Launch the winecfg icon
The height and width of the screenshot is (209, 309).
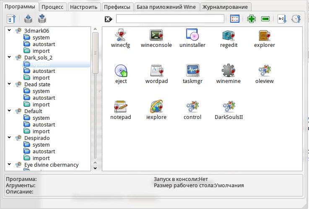point(121,36)
